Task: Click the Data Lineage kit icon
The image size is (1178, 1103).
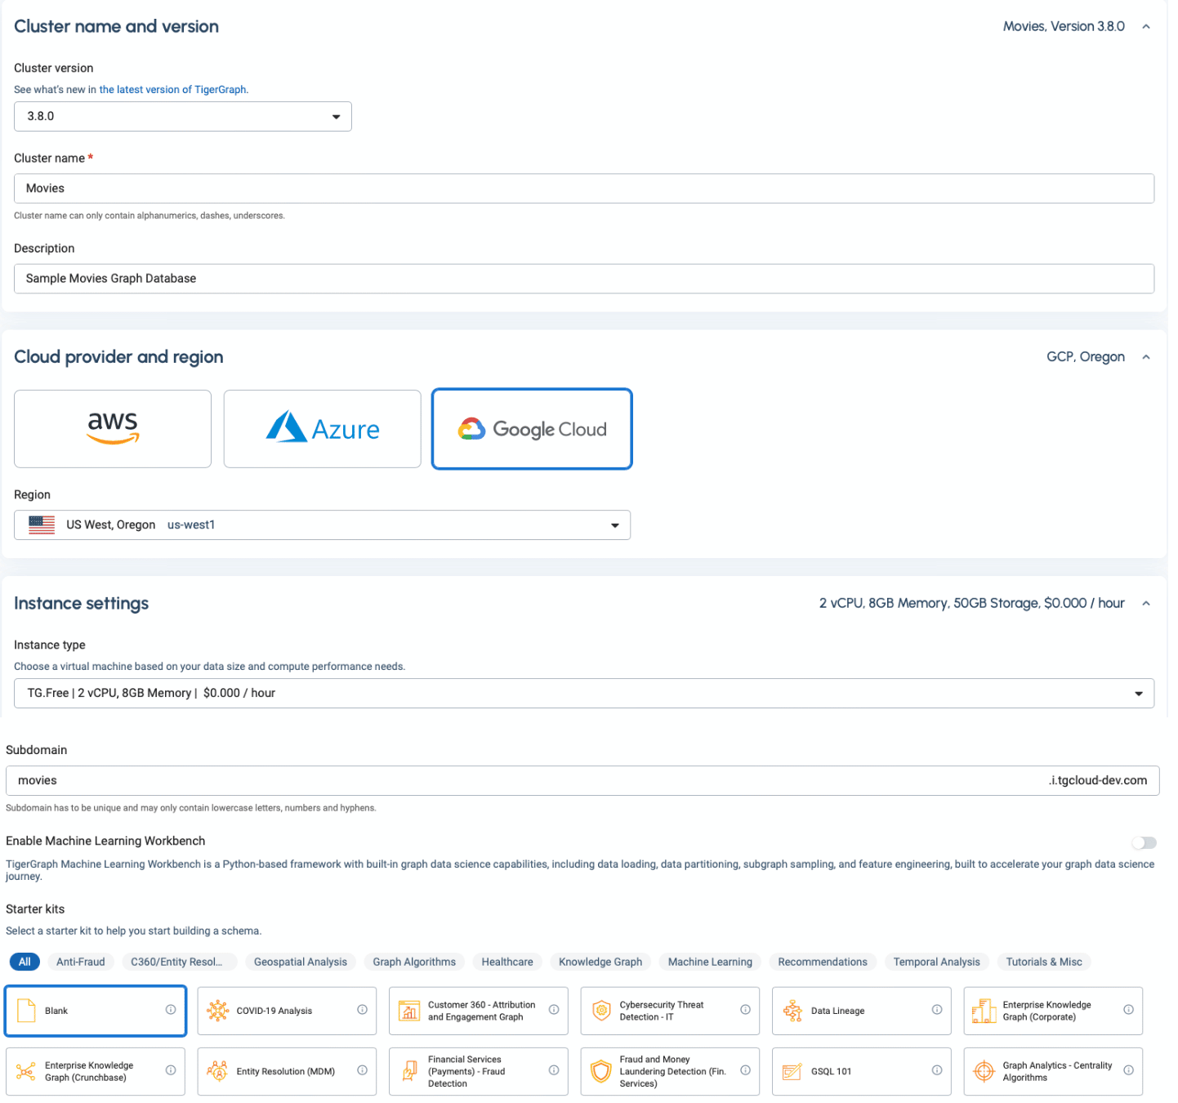Action: [x=792, y=1011]
